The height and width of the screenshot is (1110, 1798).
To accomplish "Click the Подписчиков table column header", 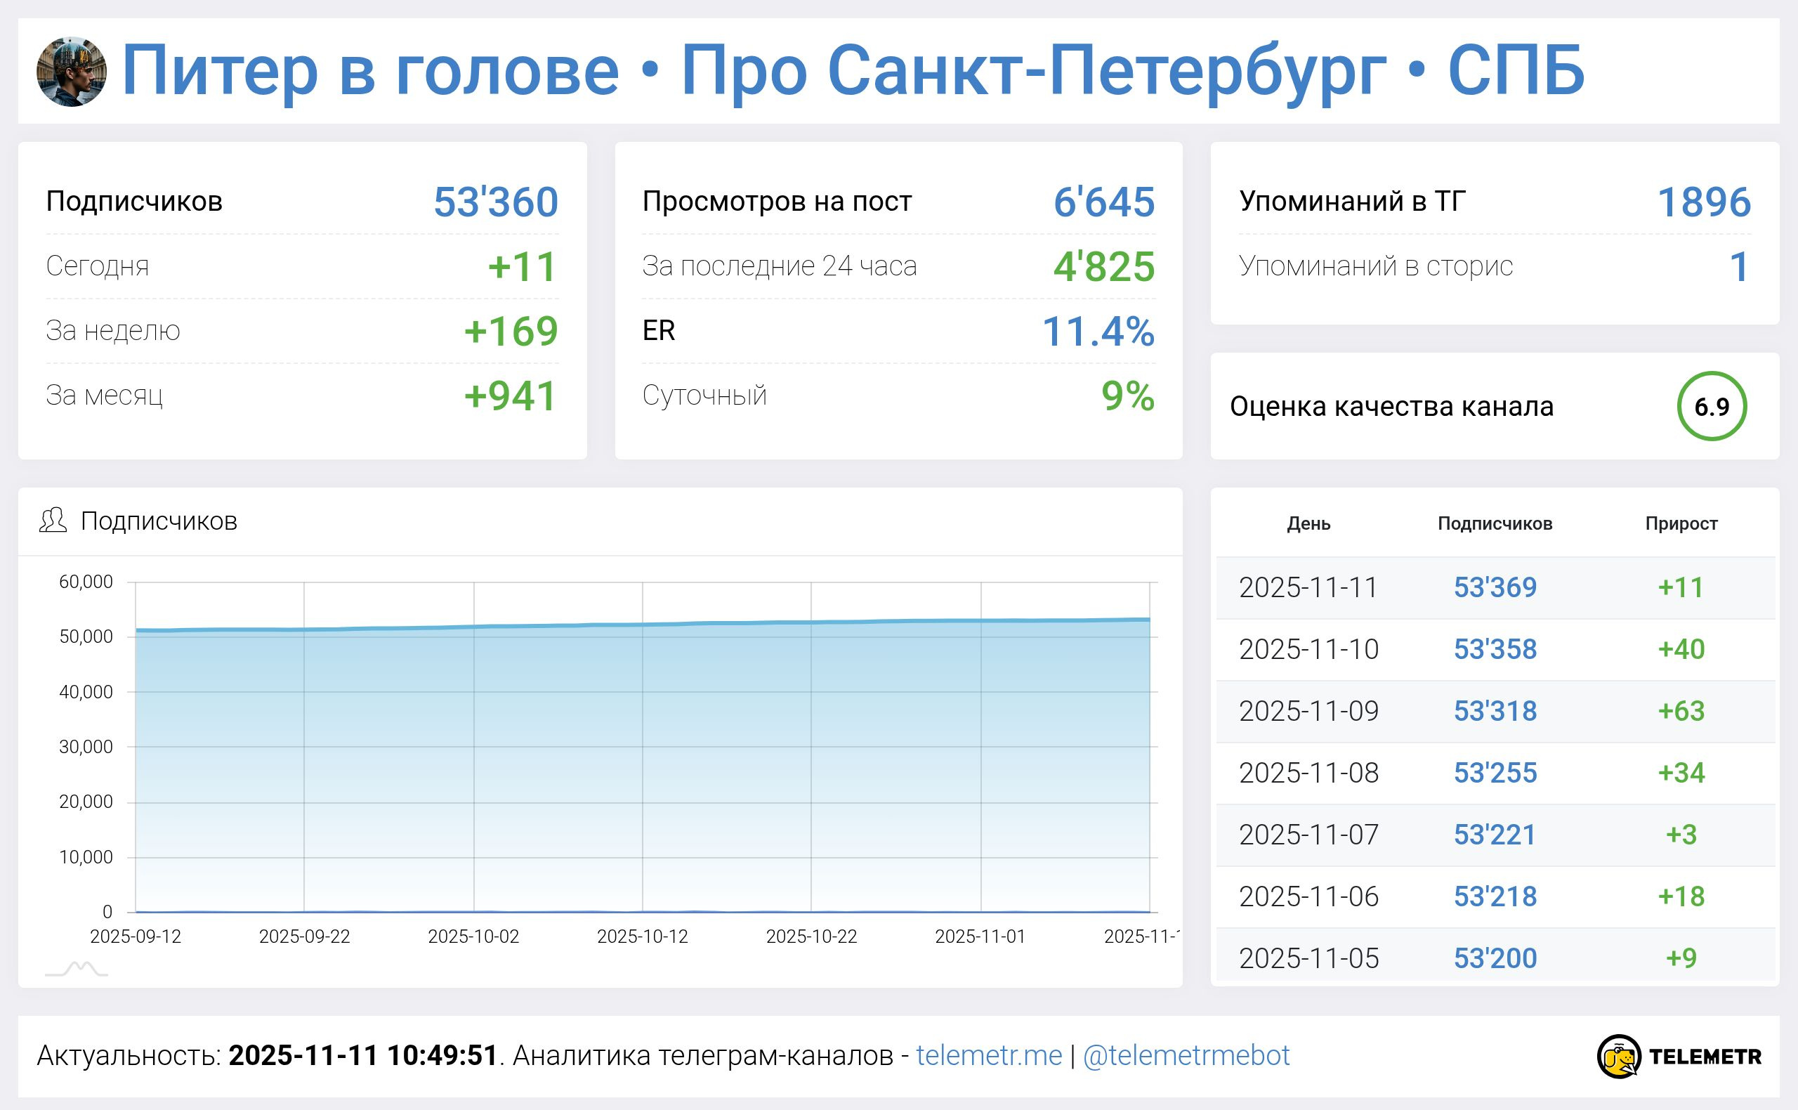I will pyautogui.click(x=1495, y=523).
